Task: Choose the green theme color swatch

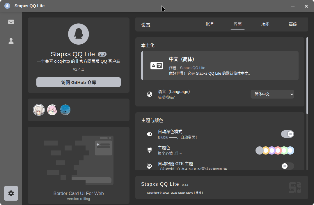Action: pyautogui.click(x=284, y=150)
